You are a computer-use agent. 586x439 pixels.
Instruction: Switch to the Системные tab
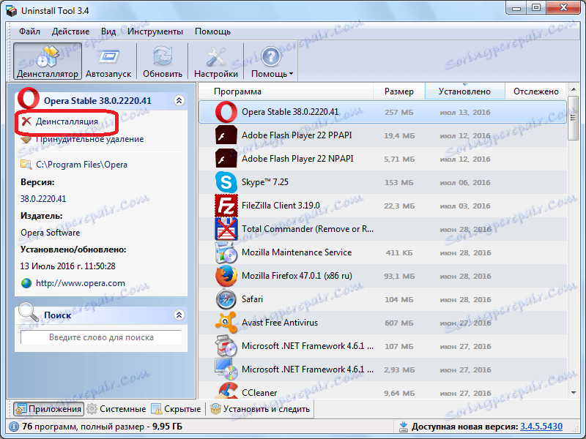[x=116, y=409]
